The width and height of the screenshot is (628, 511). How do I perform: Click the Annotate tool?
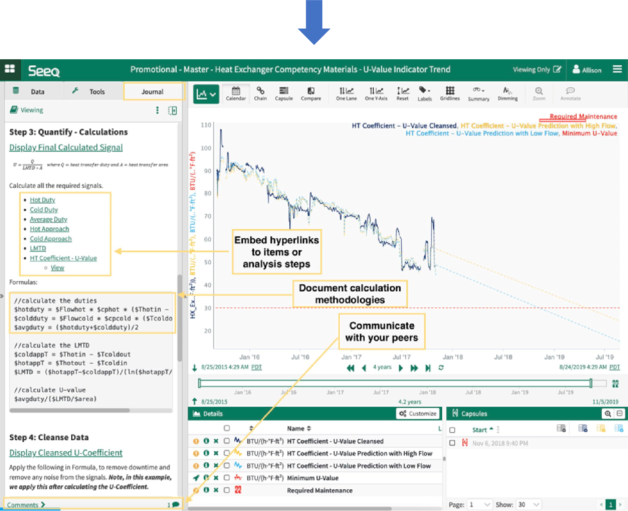[570, 94]
